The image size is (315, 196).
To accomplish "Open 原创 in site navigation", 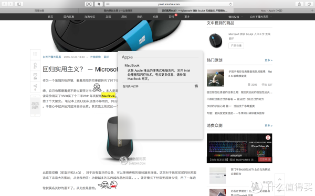I will pyautogui.click(x=124, y=17).
